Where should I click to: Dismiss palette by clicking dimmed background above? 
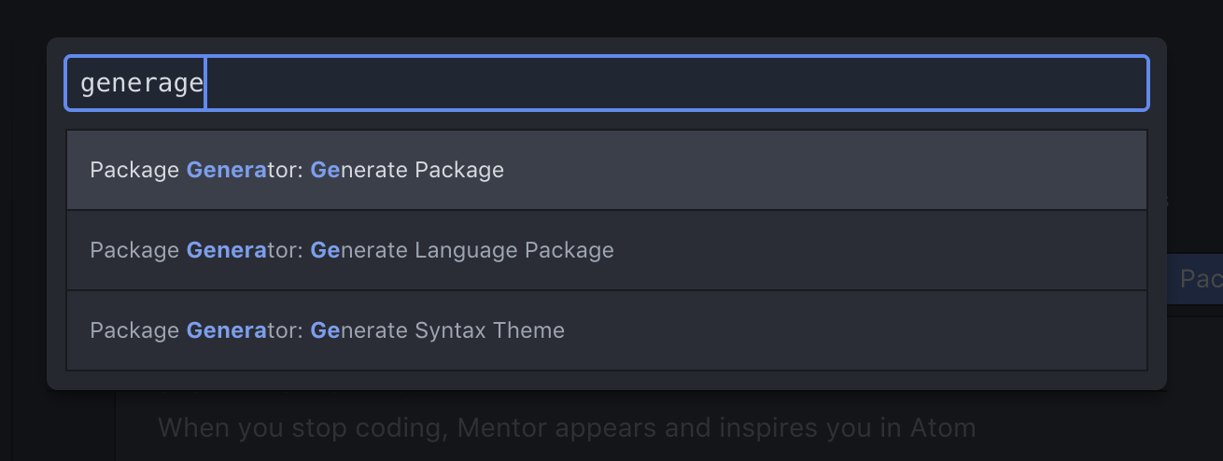click(x=607, y=17)
